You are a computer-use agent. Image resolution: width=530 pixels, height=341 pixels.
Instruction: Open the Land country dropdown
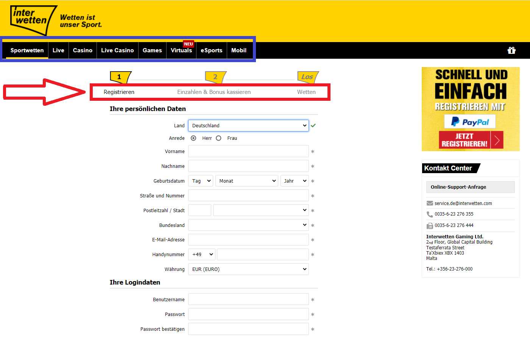(x=248, y=125)
